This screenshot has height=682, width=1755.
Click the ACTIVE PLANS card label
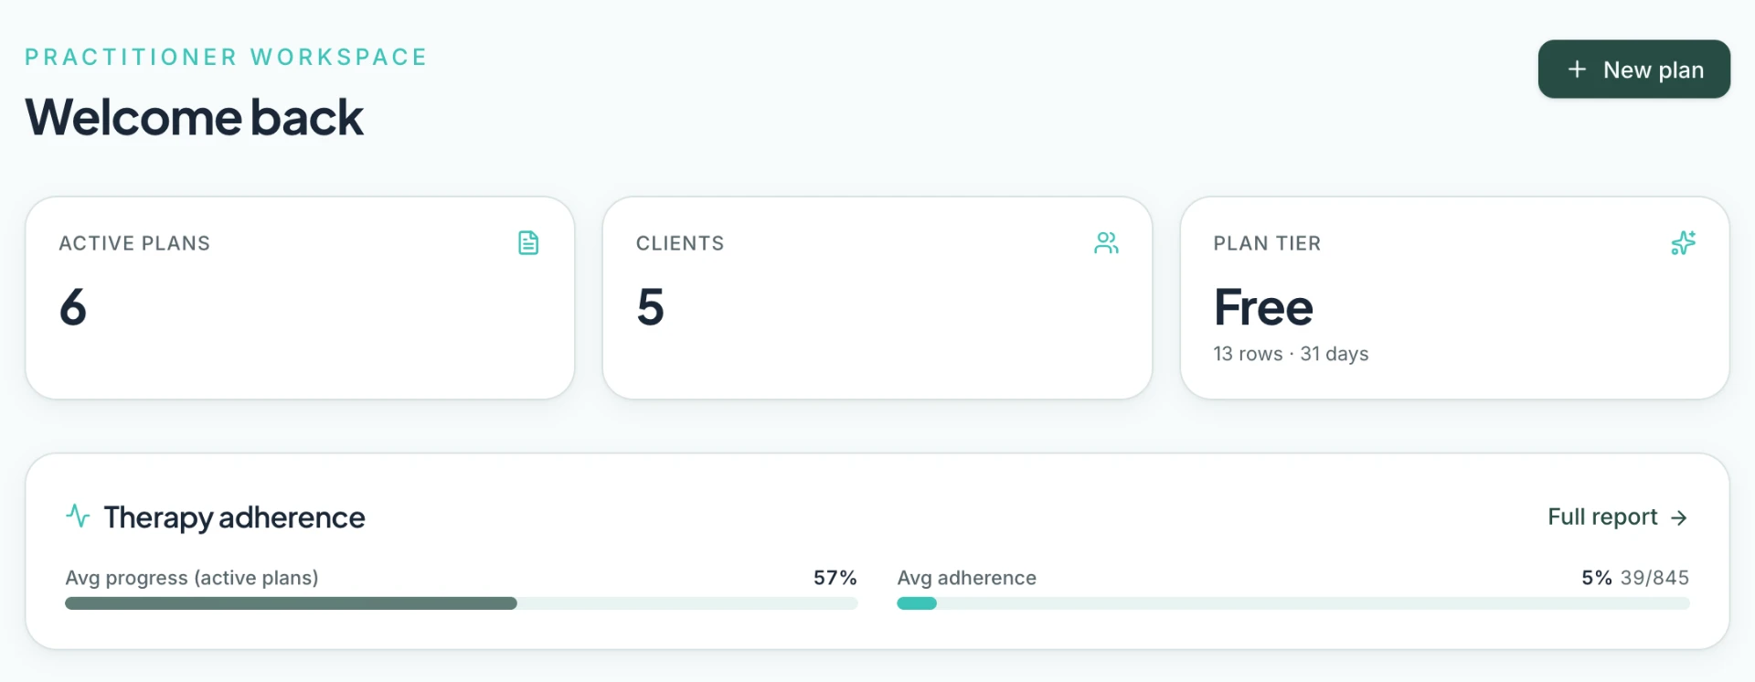(134, 243)
